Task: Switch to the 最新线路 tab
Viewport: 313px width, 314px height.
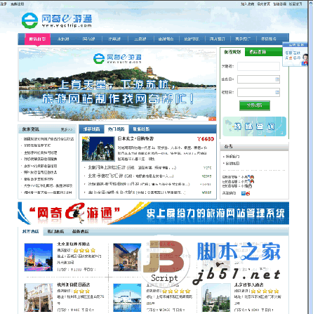Action: tap(141, 129)
